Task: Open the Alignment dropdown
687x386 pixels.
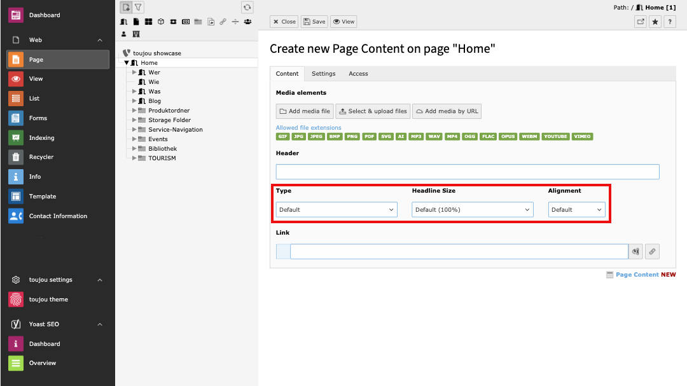Action: [x=576, y=209]
